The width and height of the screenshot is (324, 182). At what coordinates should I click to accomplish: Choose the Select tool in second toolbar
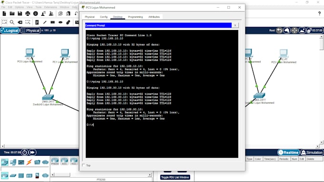point(4,22)
